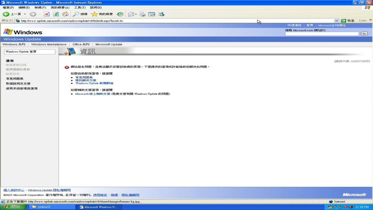
Task: Click into the address bar URL field
Action: (176, 21)
